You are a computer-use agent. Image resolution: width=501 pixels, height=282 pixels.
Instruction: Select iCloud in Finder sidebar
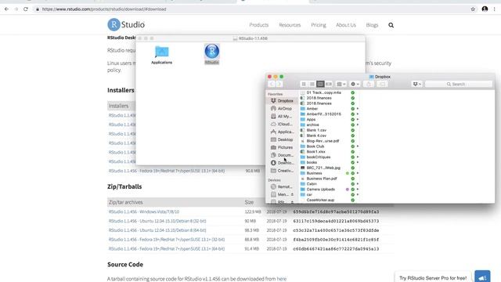pos(282,124)
